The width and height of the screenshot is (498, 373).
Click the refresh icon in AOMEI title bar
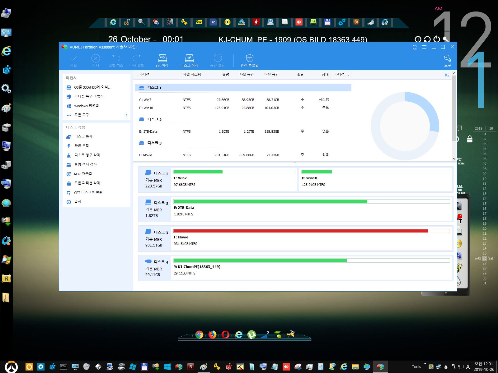click(x=415, y=47)
